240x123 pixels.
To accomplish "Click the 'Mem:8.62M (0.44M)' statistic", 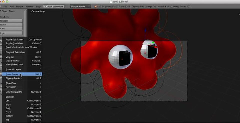I will pyautogui.click(x=168, y=7).
